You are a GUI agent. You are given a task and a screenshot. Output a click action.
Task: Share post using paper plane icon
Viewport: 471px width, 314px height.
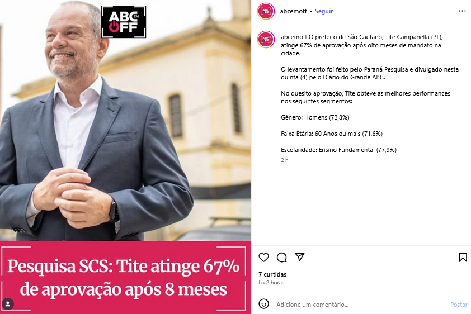coord(299,257)
